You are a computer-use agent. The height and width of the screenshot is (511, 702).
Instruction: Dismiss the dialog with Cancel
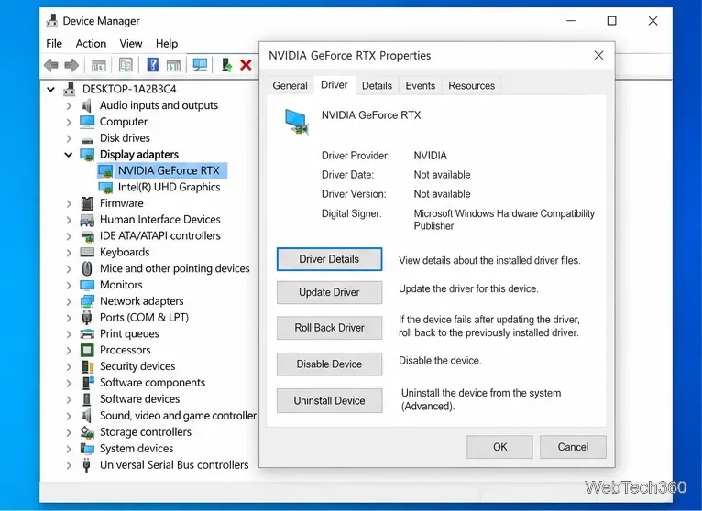573,447
